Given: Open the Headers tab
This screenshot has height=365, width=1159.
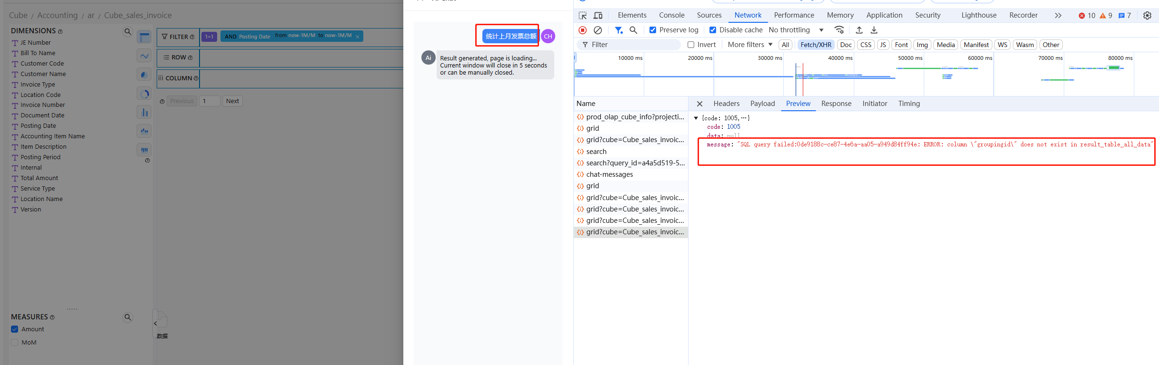Looking at the screenshot, I should tap(726, 104).
